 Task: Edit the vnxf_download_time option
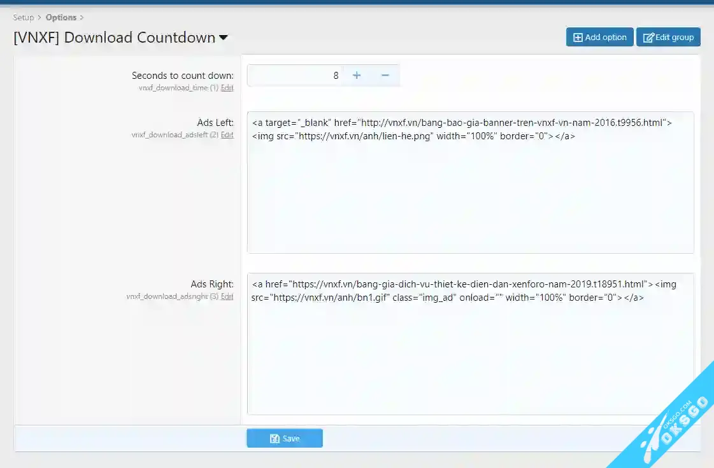tap(227, 88)
